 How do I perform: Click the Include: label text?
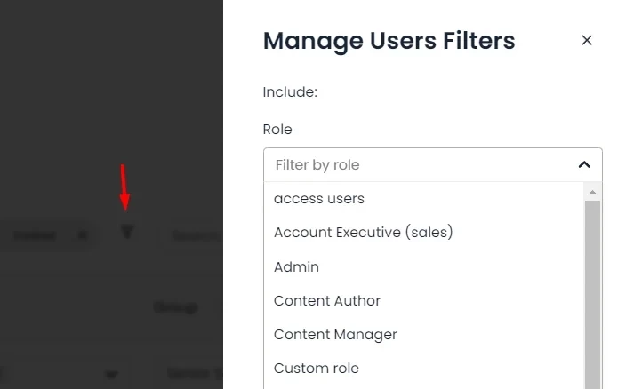click(x=290, y=91)
